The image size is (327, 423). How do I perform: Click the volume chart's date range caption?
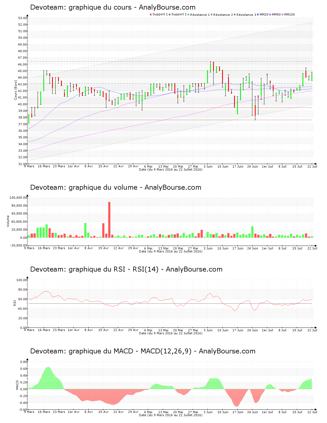(171, 251)
